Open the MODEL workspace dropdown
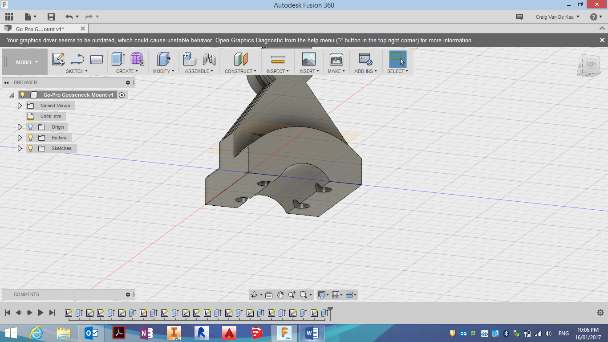This screenshot has height=342, width=608. pyautogui.click(x=27, y=62)
